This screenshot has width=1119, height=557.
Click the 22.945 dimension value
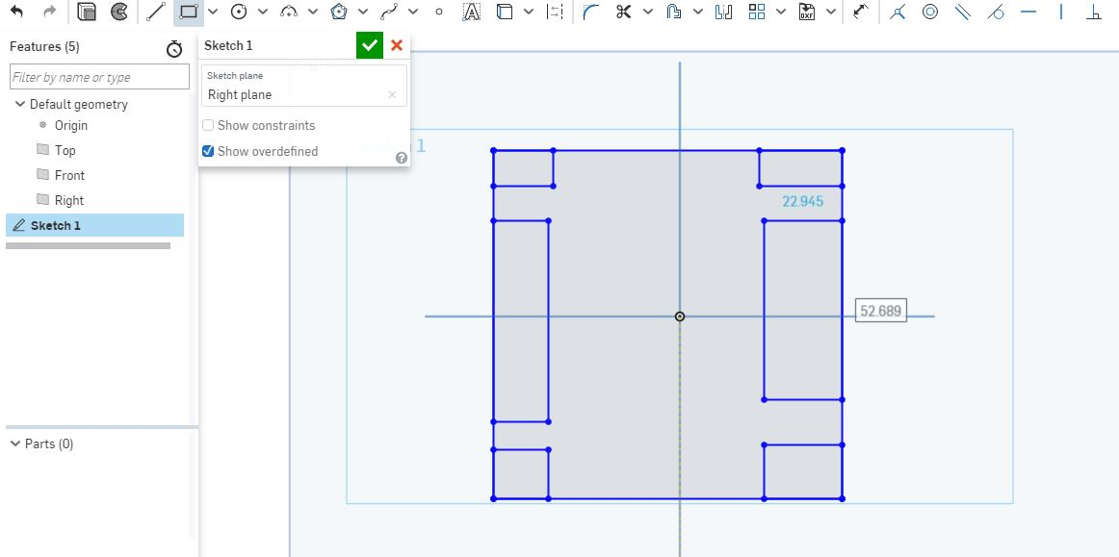[x=803, y=202]
